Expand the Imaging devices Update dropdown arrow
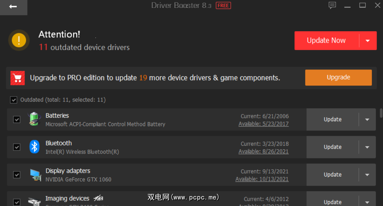This screenshot has width=383, height=206. (x=367, y=202)
